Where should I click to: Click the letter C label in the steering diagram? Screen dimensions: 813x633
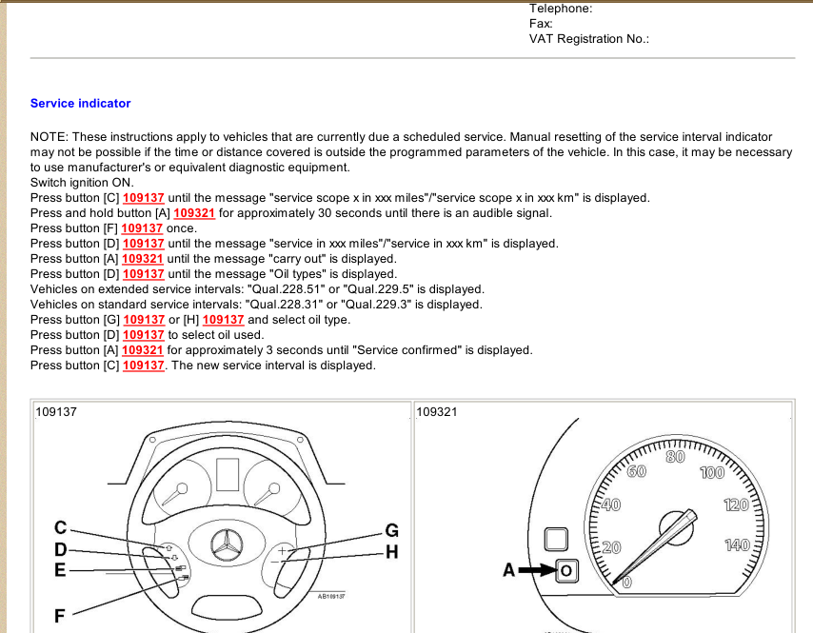point(61,527)
